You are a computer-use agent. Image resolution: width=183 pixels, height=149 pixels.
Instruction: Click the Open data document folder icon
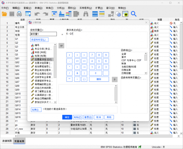click(x=4, y=14)
